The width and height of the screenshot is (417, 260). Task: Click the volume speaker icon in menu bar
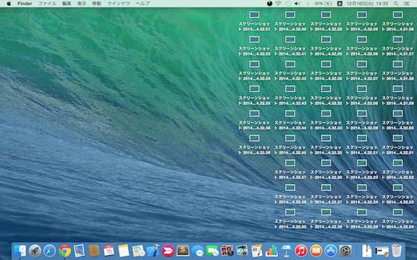coord(297,3)
